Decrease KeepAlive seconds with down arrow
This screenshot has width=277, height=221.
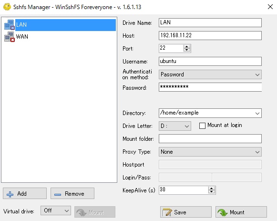212,192
